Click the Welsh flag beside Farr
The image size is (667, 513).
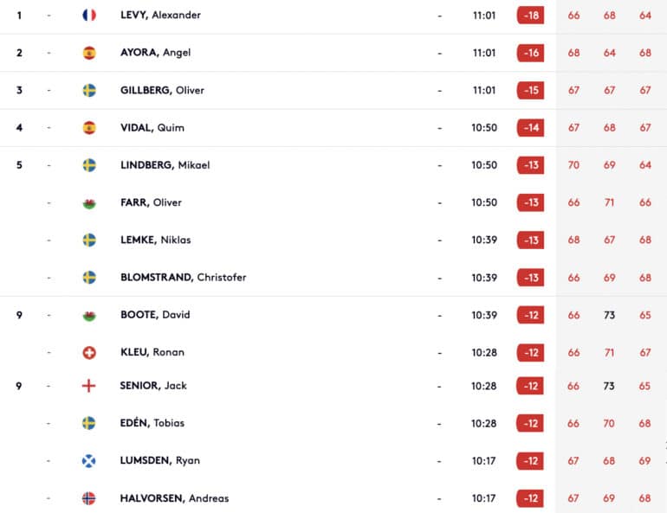click(x=89, y=203)
